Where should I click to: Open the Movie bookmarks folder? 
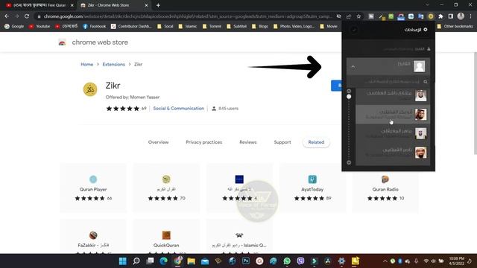(x=329, y=27)
